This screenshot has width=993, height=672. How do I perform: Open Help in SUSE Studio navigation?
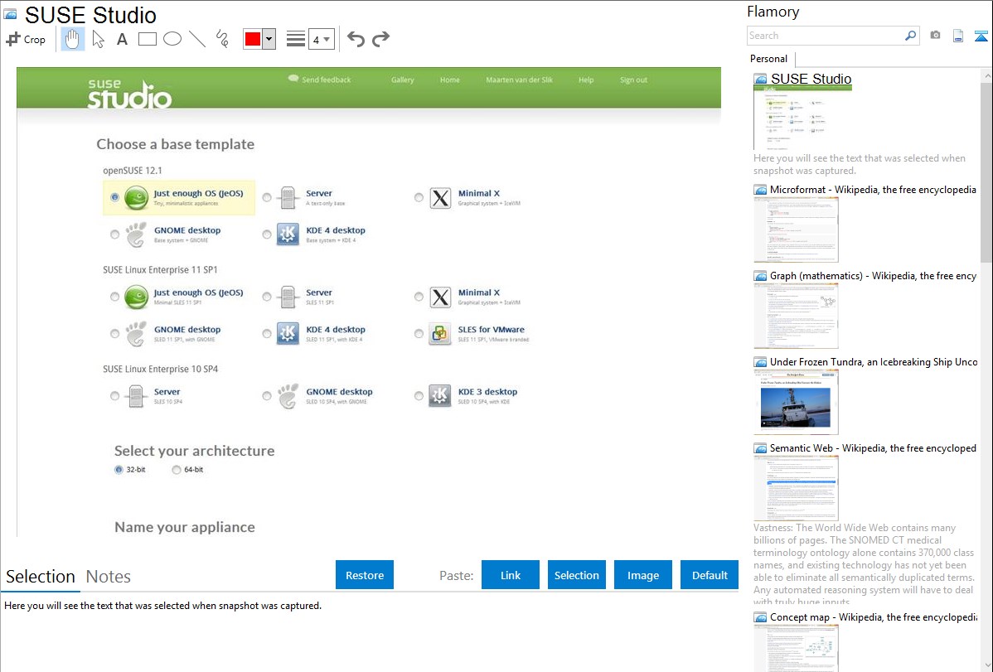coord(586,80)
